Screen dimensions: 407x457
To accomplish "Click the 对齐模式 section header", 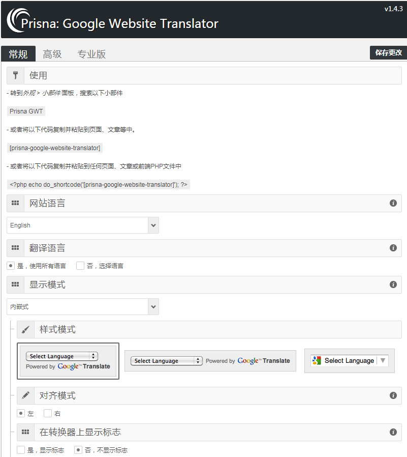I will click(x=209, y=395).
